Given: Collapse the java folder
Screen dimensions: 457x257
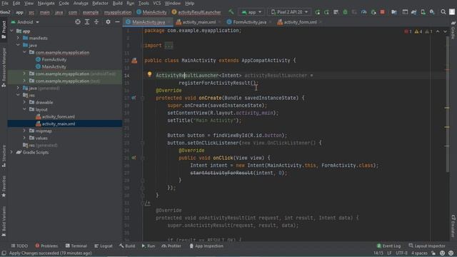Looking at the screenshot, I should tap(18, 45).
